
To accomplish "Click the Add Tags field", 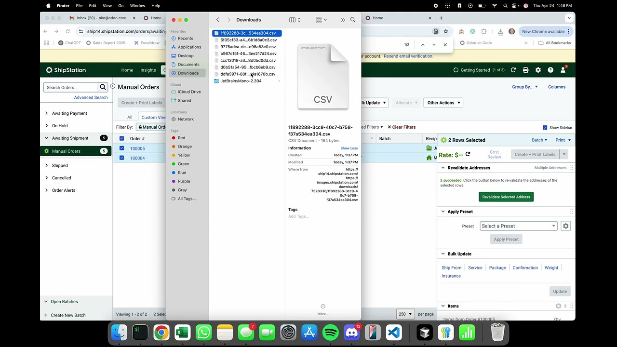I will coord(298,216).
